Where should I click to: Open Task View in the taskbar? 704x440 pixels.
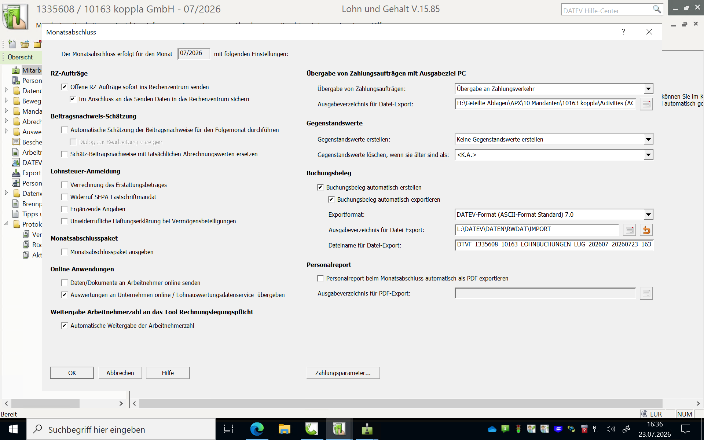coord(229,429)
